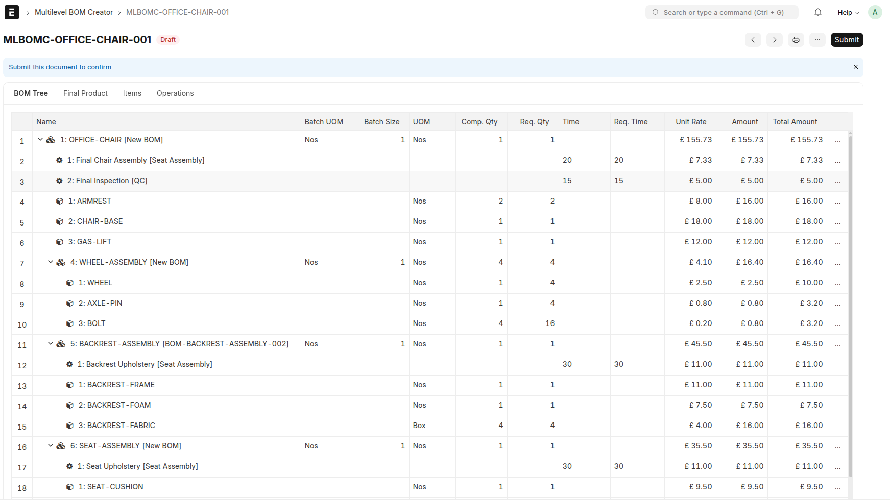Click the BOM icon beside WHEEL-ASSEMBLY

coord(60,262)
